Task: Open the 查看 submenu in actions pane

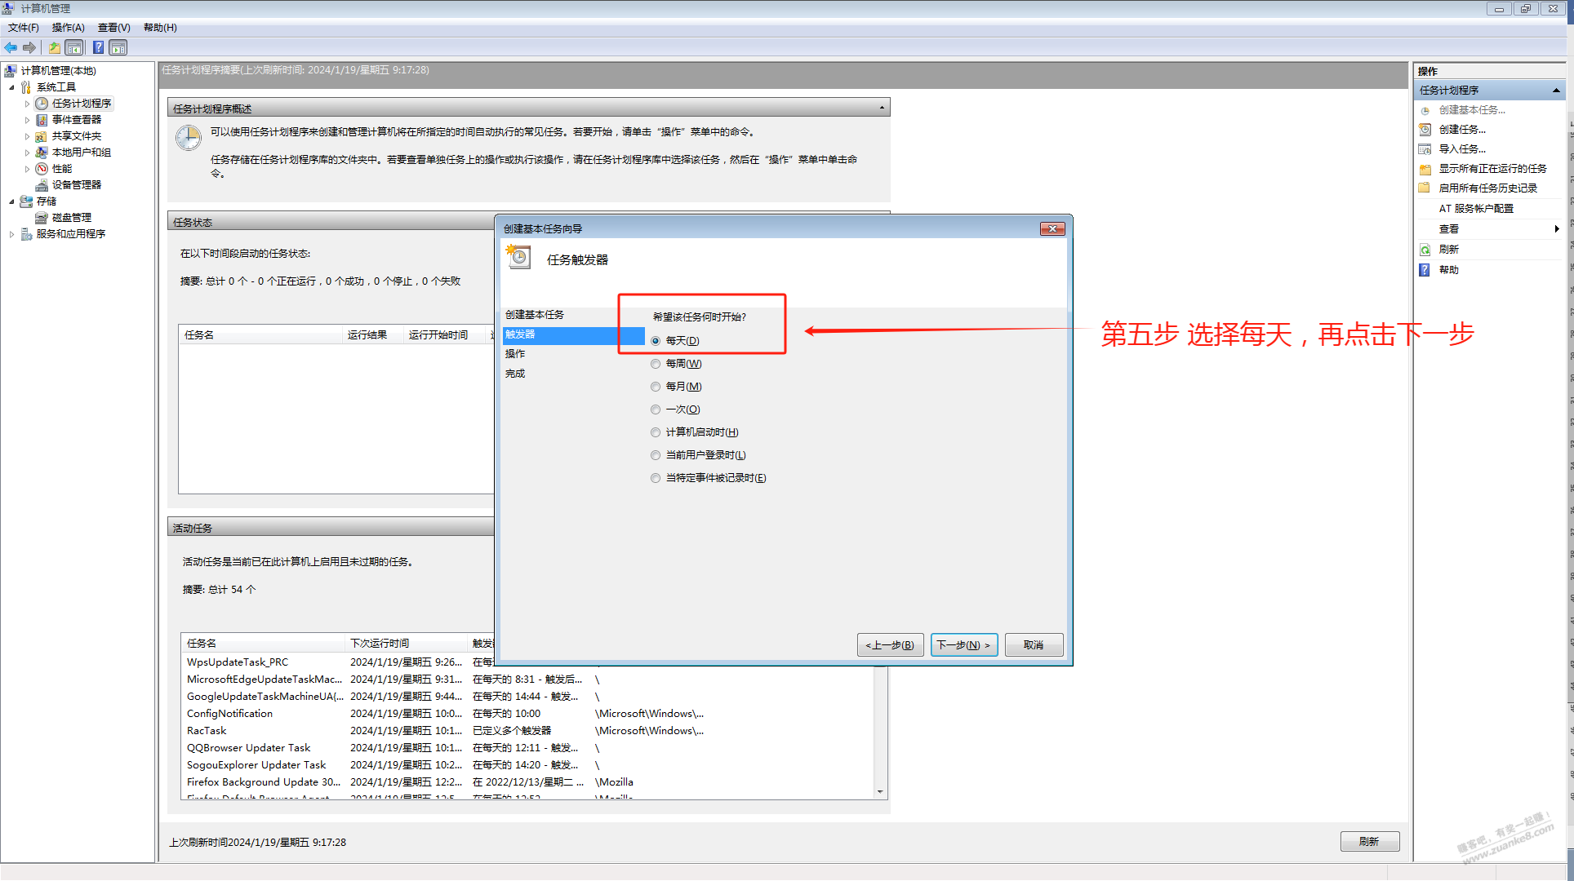Action: point(1490,229)
